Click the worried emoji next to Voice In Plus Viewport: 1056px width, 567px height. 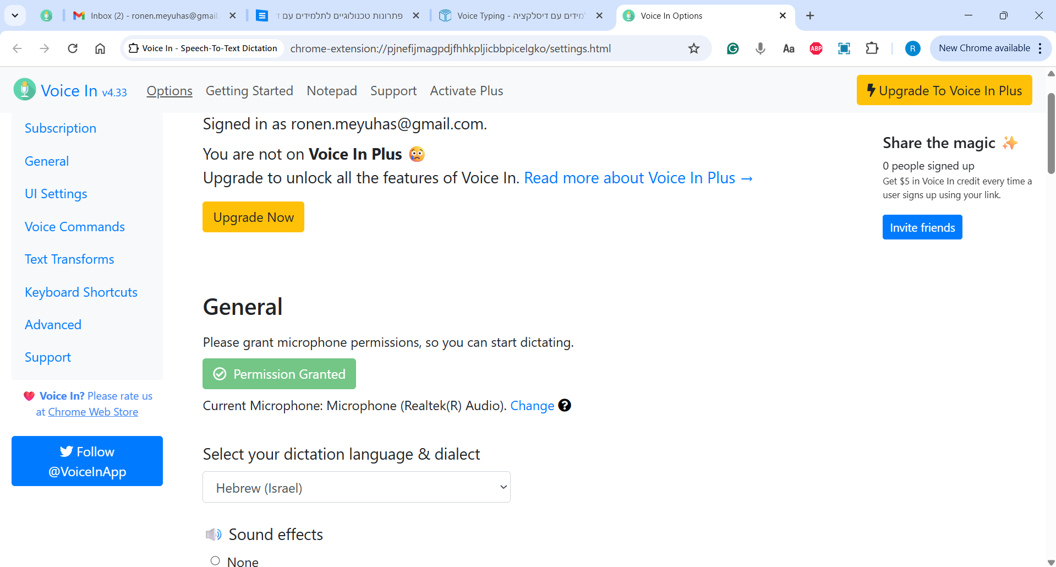[417, 154]
